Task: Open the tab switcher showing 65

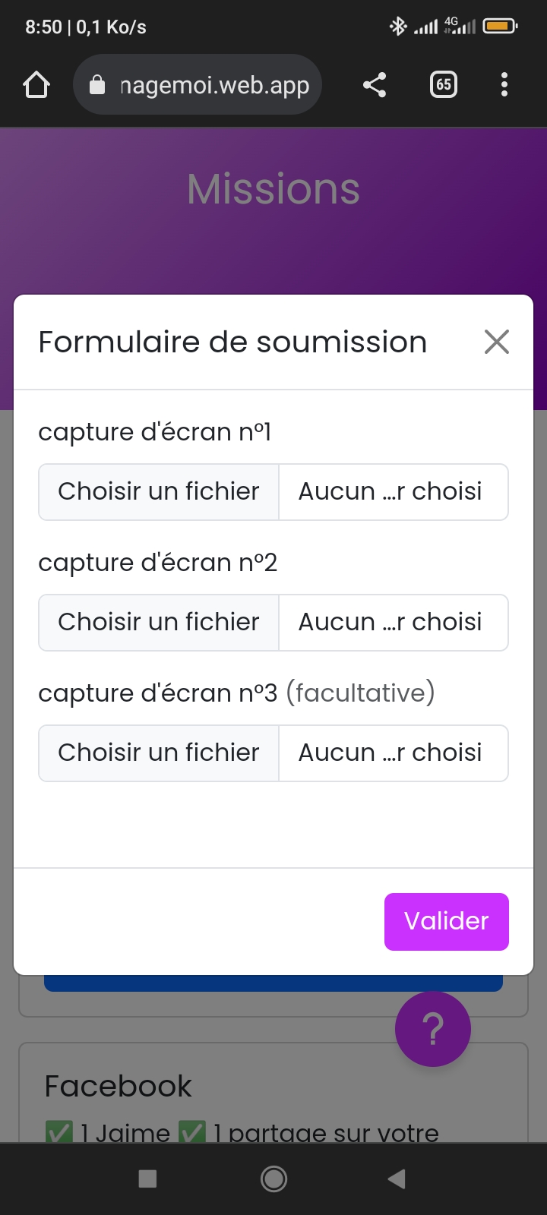Action: point(444,84)
